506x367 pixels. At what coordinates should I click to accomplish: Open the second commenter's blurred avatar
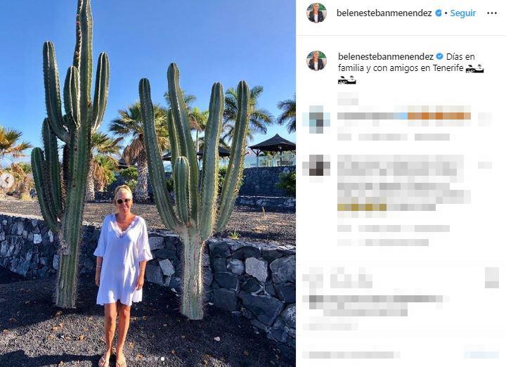316,165
